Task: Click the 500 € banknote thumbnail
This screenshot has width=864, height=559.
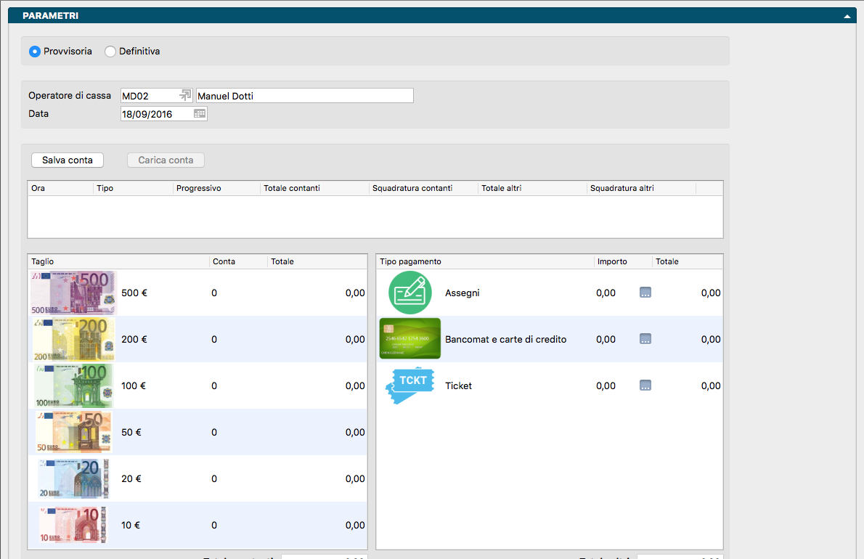Action: click(73, 293)
